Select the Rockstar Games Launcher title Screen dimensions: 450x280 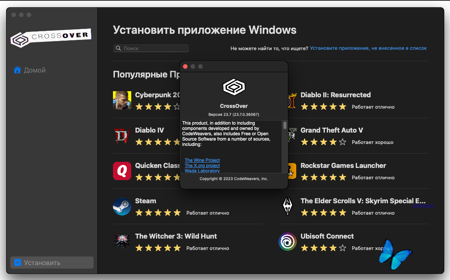pos(343,165)
